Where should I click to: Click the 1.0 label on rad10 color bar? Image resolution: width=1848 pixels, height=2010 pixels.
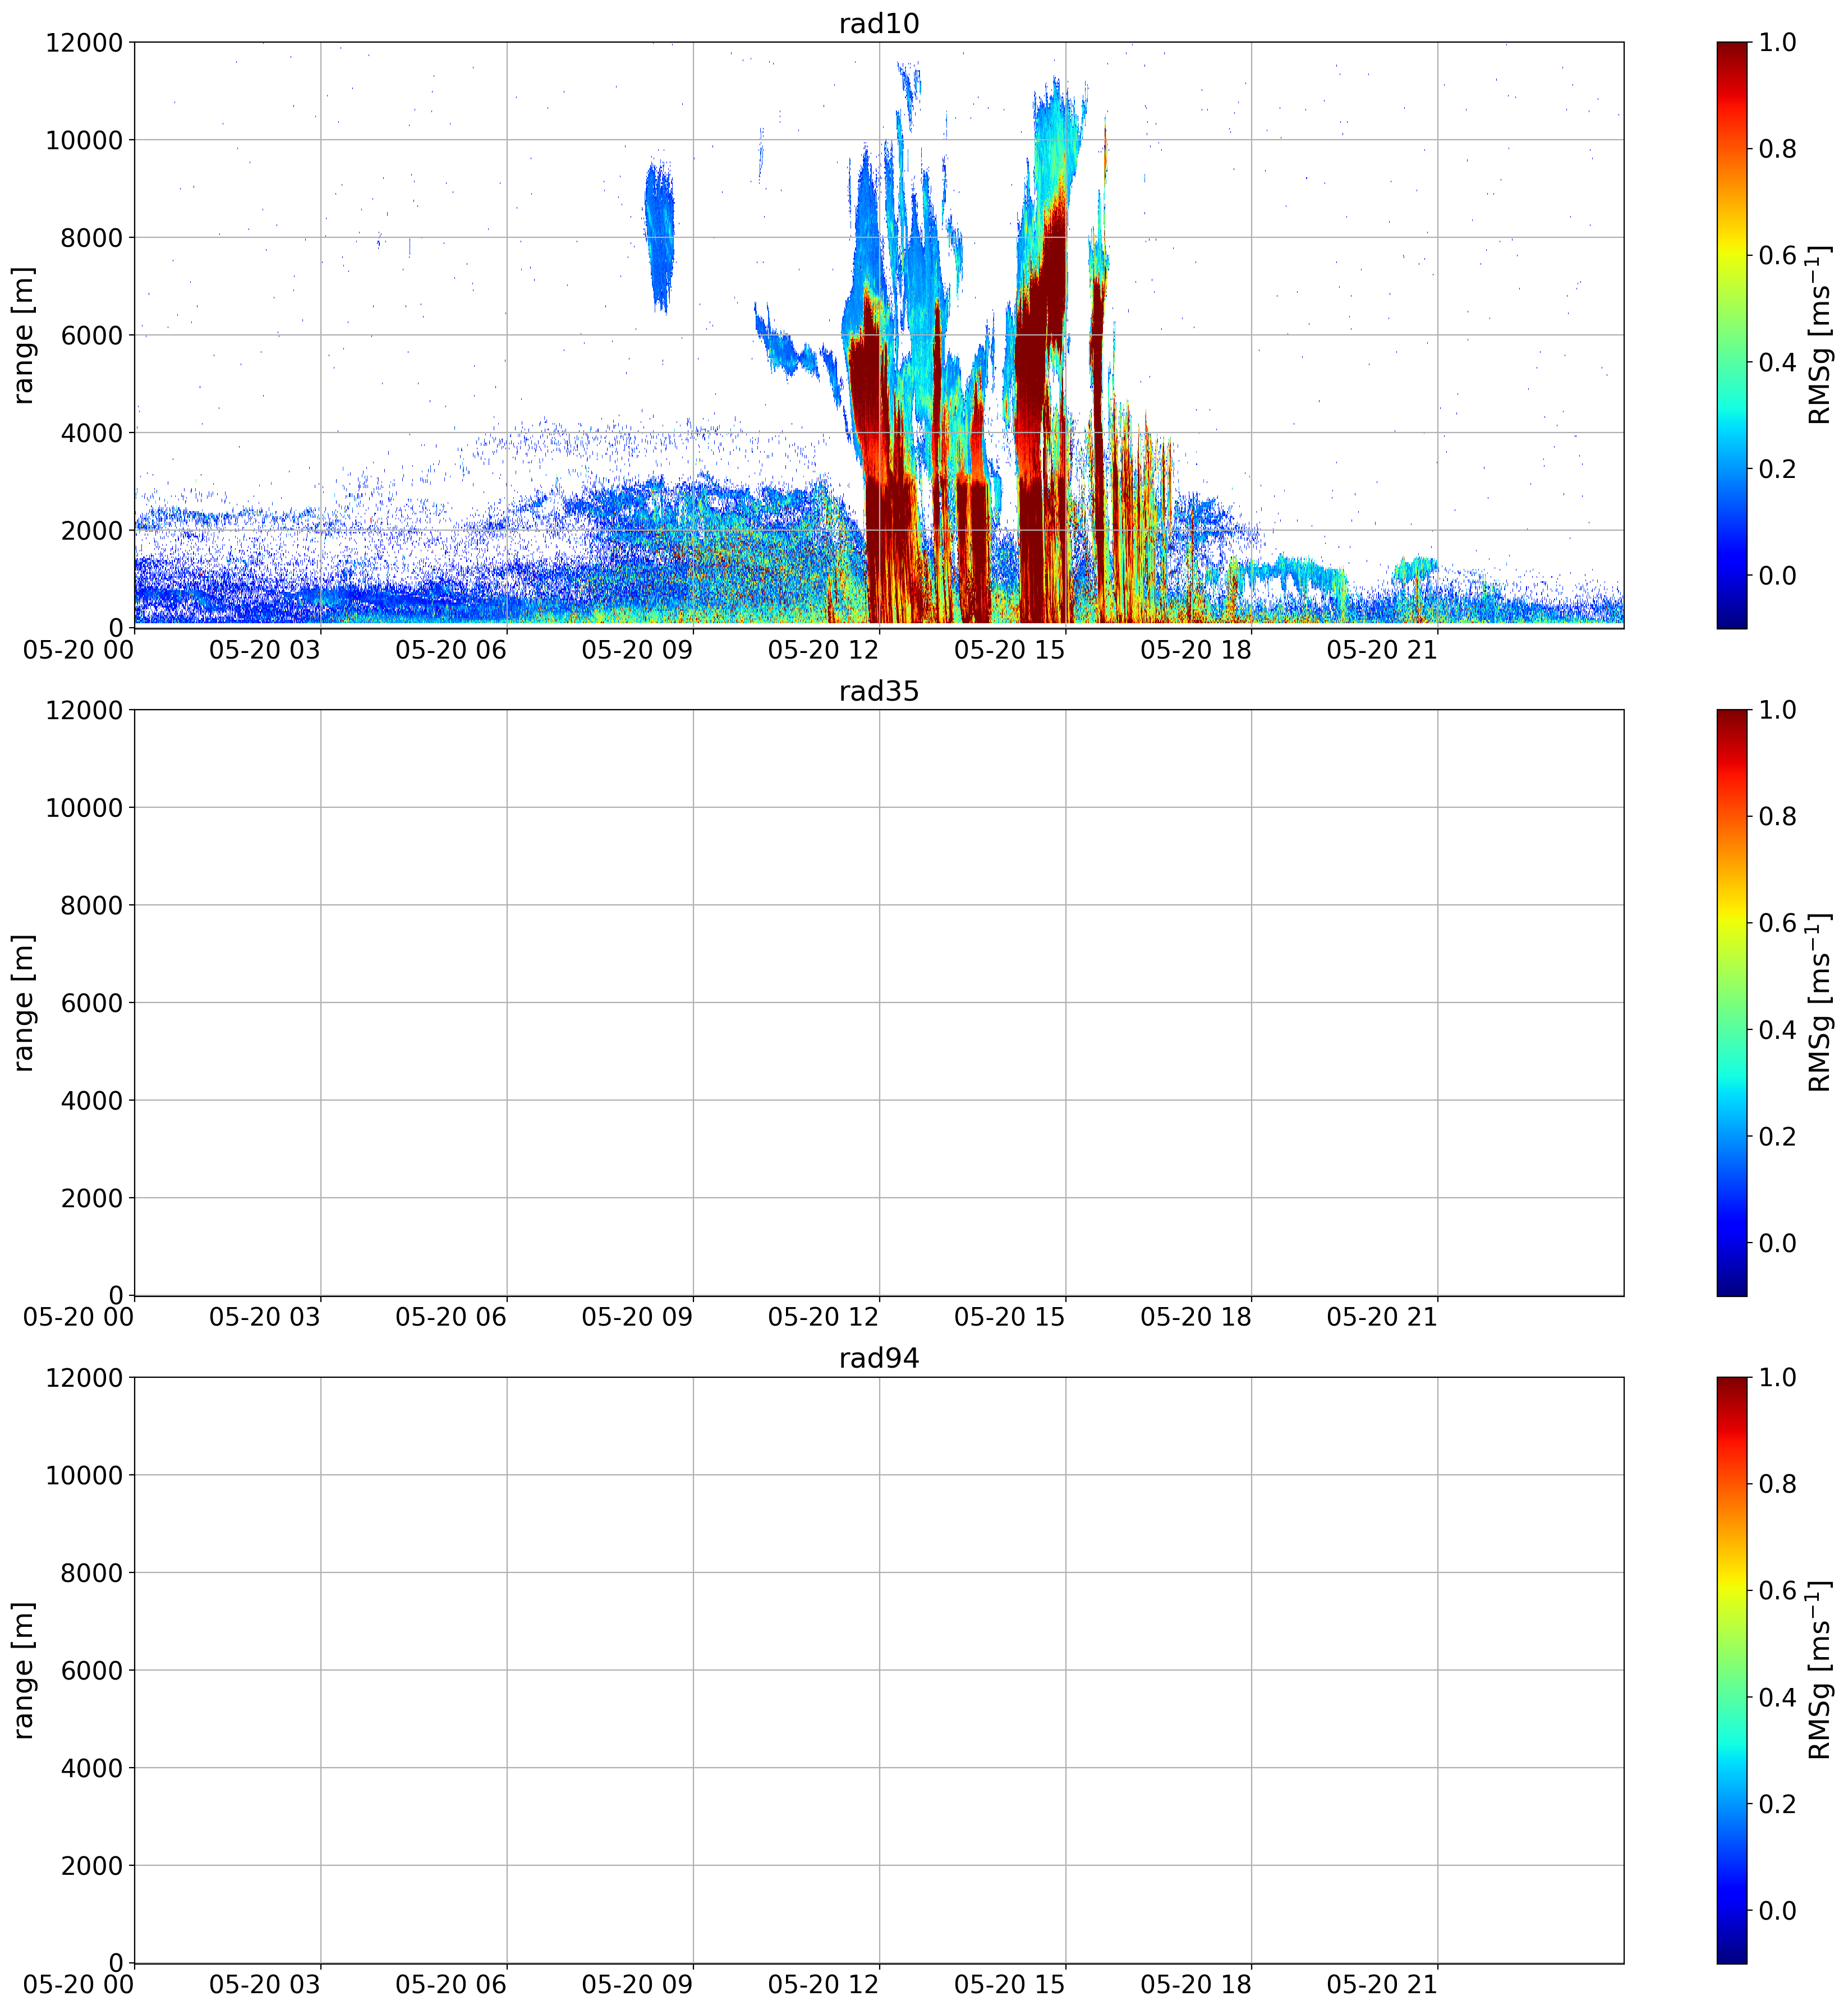pyautogui.click(x=1777, y=42)
